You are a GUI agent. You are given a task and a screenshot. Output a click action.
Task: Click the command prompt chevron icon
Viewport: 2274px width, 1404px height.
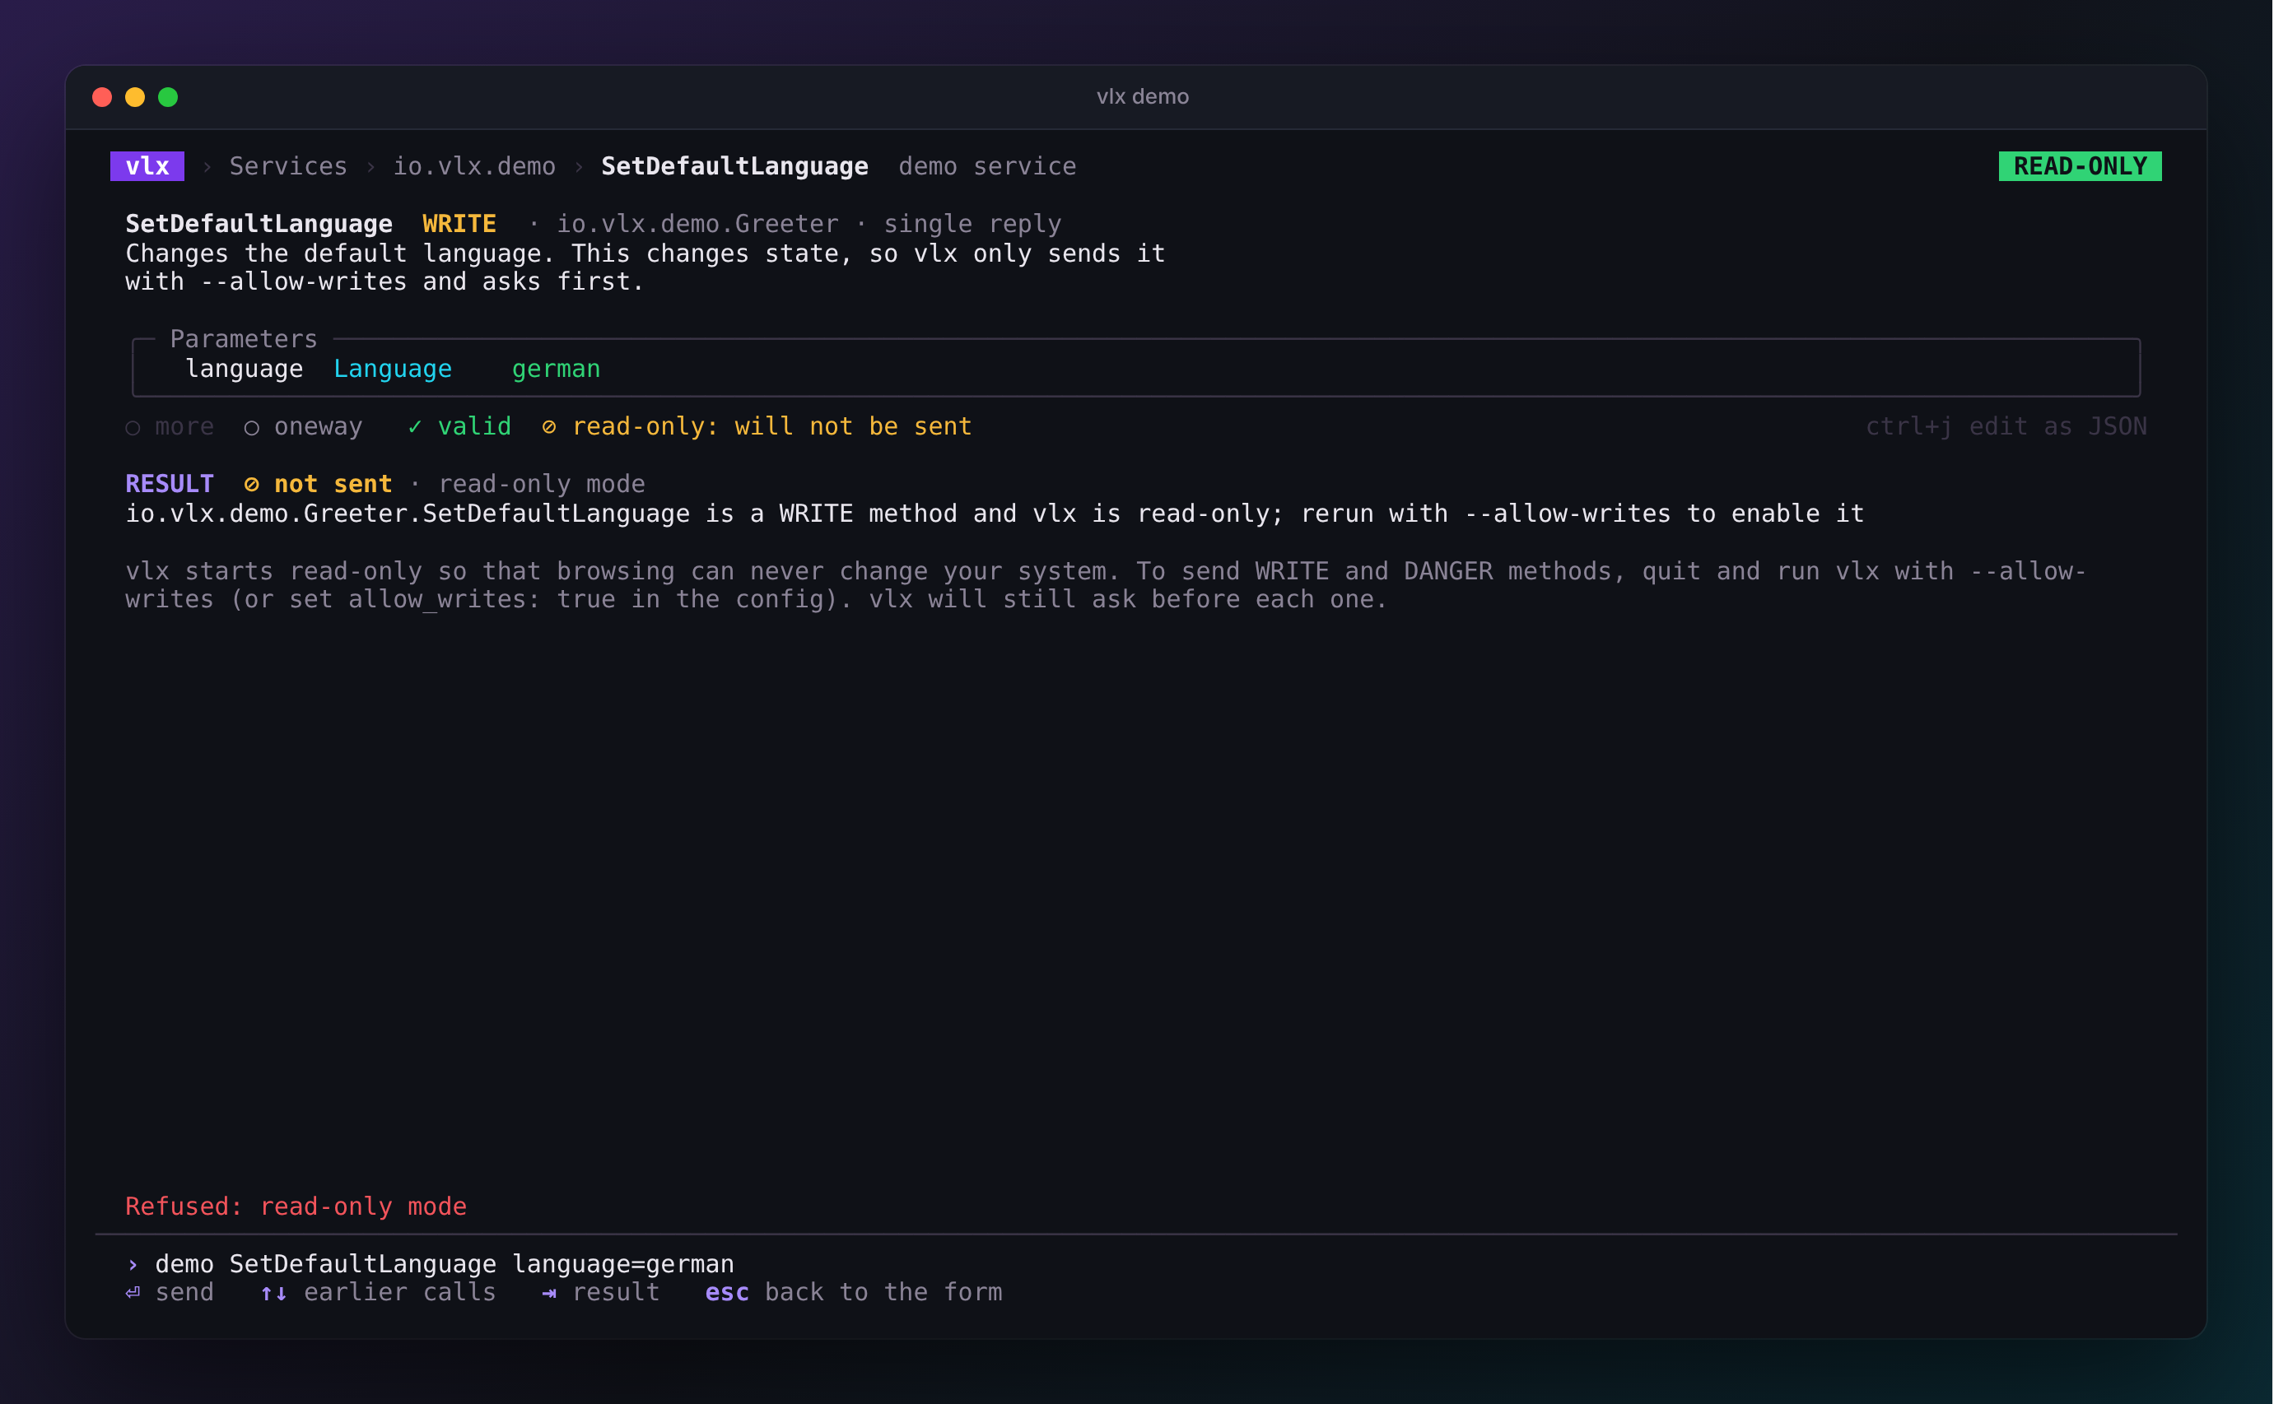tap(133, 1264)
